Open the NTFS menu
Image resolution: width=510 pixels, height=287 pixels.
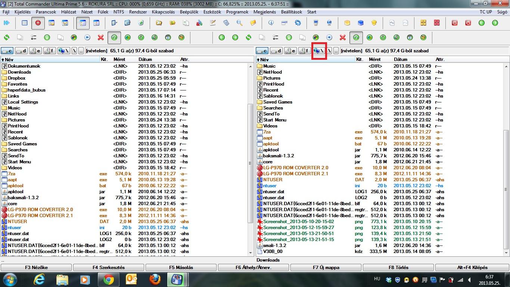(x=119, y=12)
